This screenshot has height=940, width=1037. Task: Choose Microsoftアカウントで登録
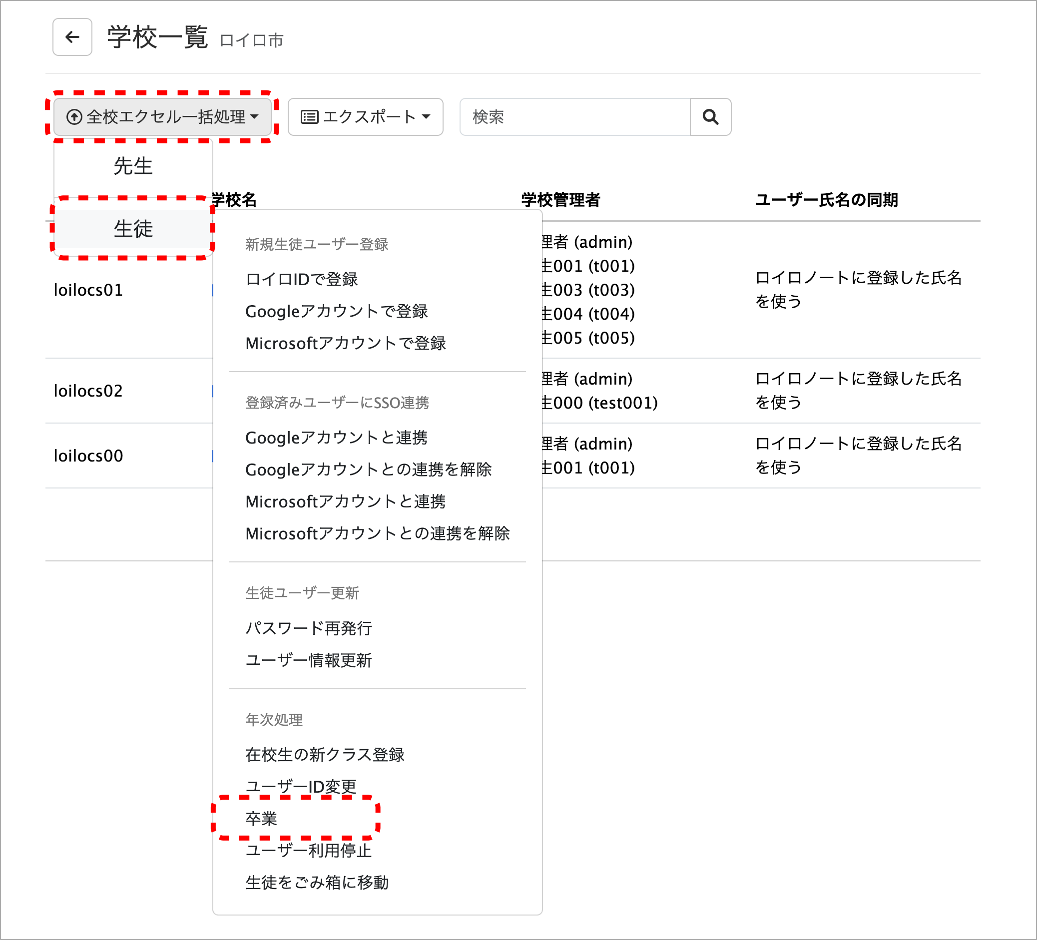(x=345, y=343)
